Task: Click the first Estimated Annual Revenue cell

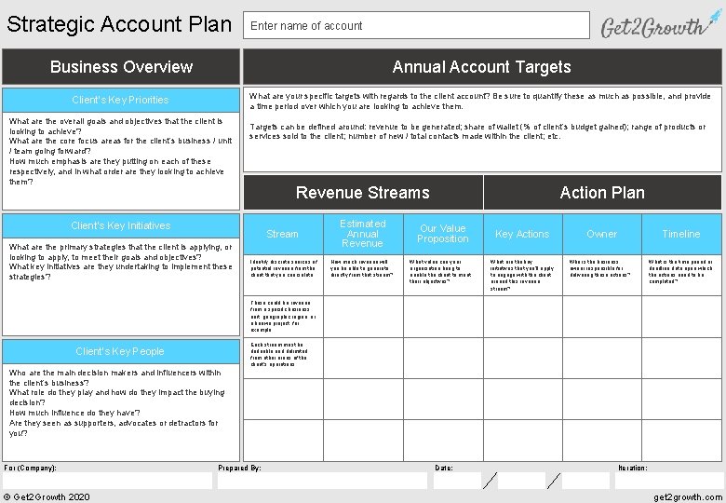Action: click(x=363, y=275)
